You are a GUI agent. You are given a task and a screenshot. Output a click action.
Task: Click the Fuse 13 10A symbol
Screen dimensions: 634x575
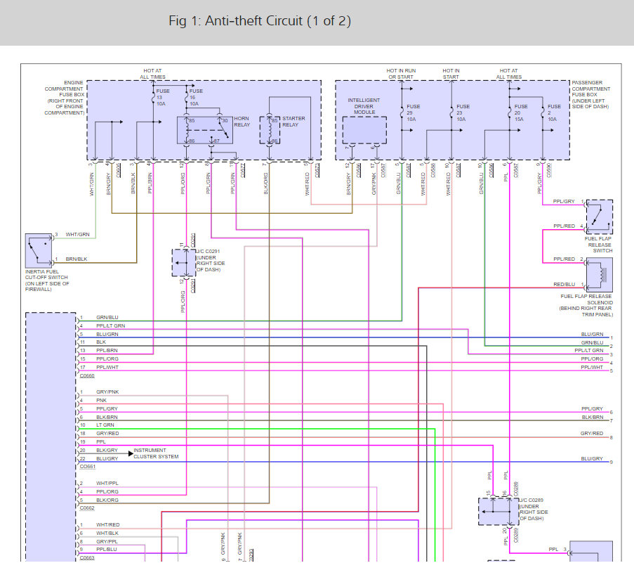pyautogui.click(x=153, y=99)
